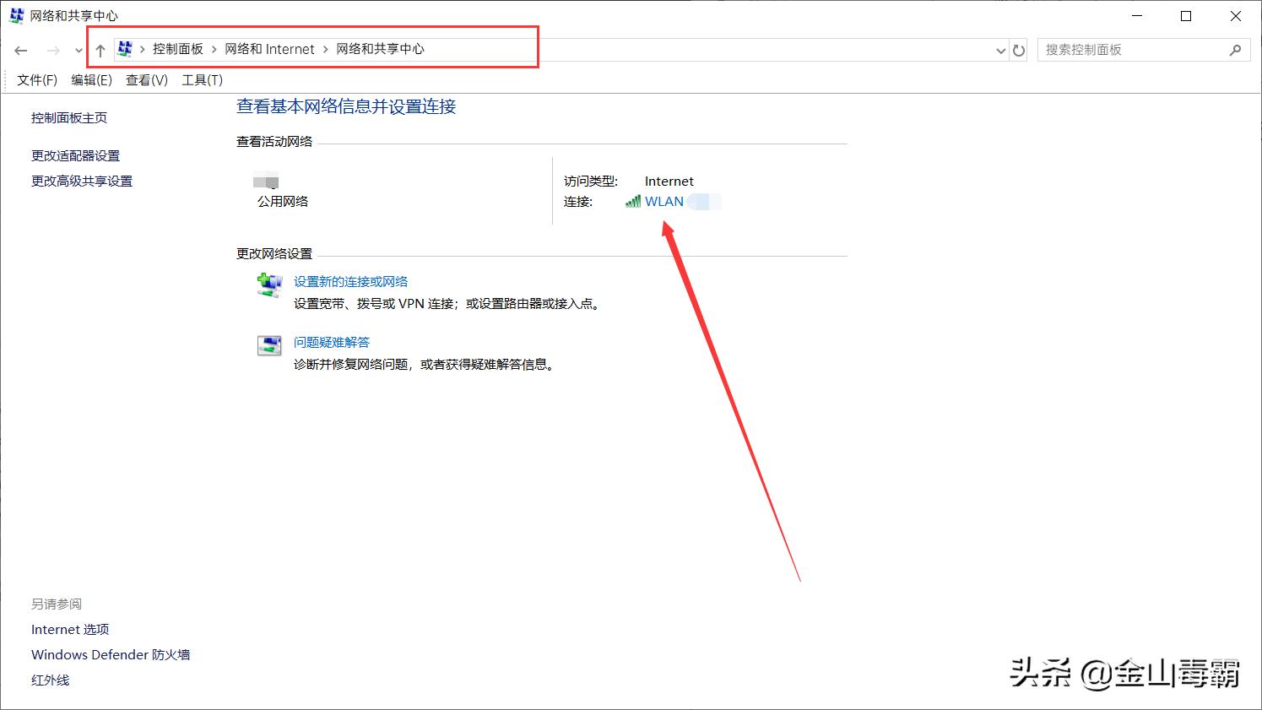Click the WLAN signal strength icon
This screenshot has height=710, width=1262.
(632, 201)
